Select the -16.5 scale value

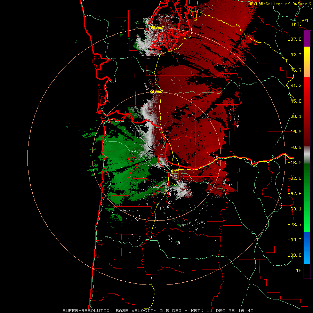(x=295, y=163)
